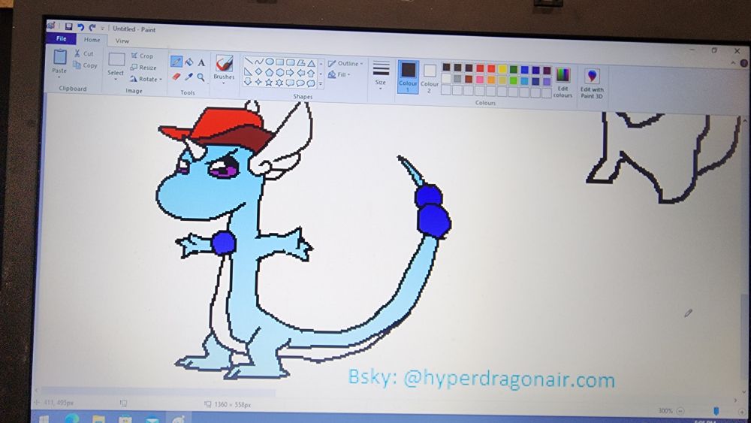
Task: Switch to the View tab
Action: (122, 41)
